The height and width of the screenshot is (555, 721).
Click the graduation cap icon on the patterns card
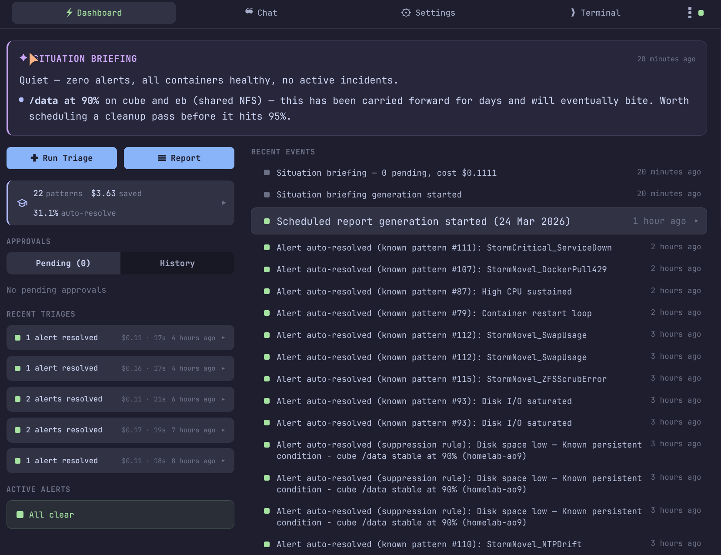coord(22,203)
